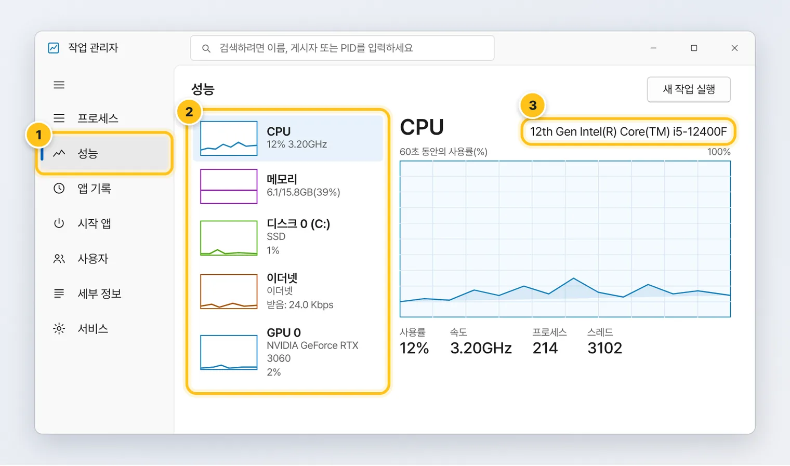Click the 60초 동안의 사용률(%) label
790x466 pixels.
point(443,152)
